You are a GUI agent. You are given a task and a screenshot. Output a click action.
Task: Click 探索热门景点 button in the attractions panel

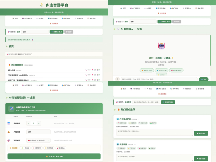pos(168,102)
